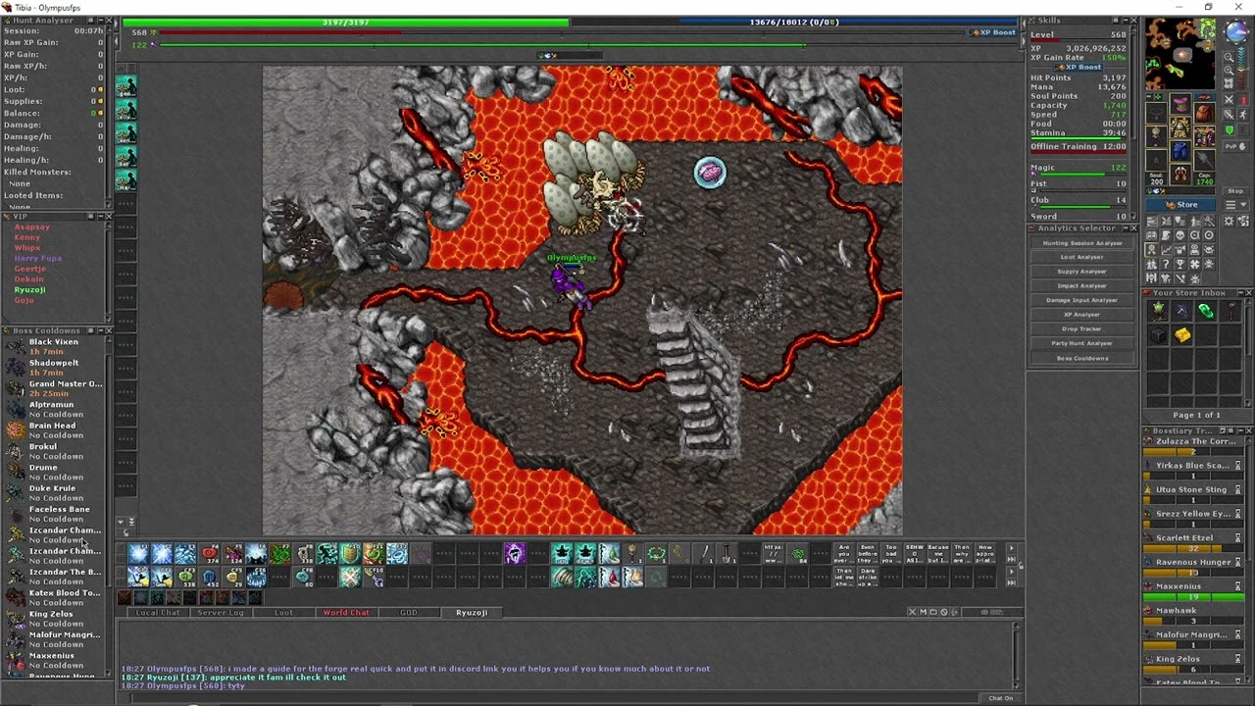The width and height of the screenshot is (1255, 706).
Task: Select crossed-swords offensive attack mode
Action: [1230, 100]
